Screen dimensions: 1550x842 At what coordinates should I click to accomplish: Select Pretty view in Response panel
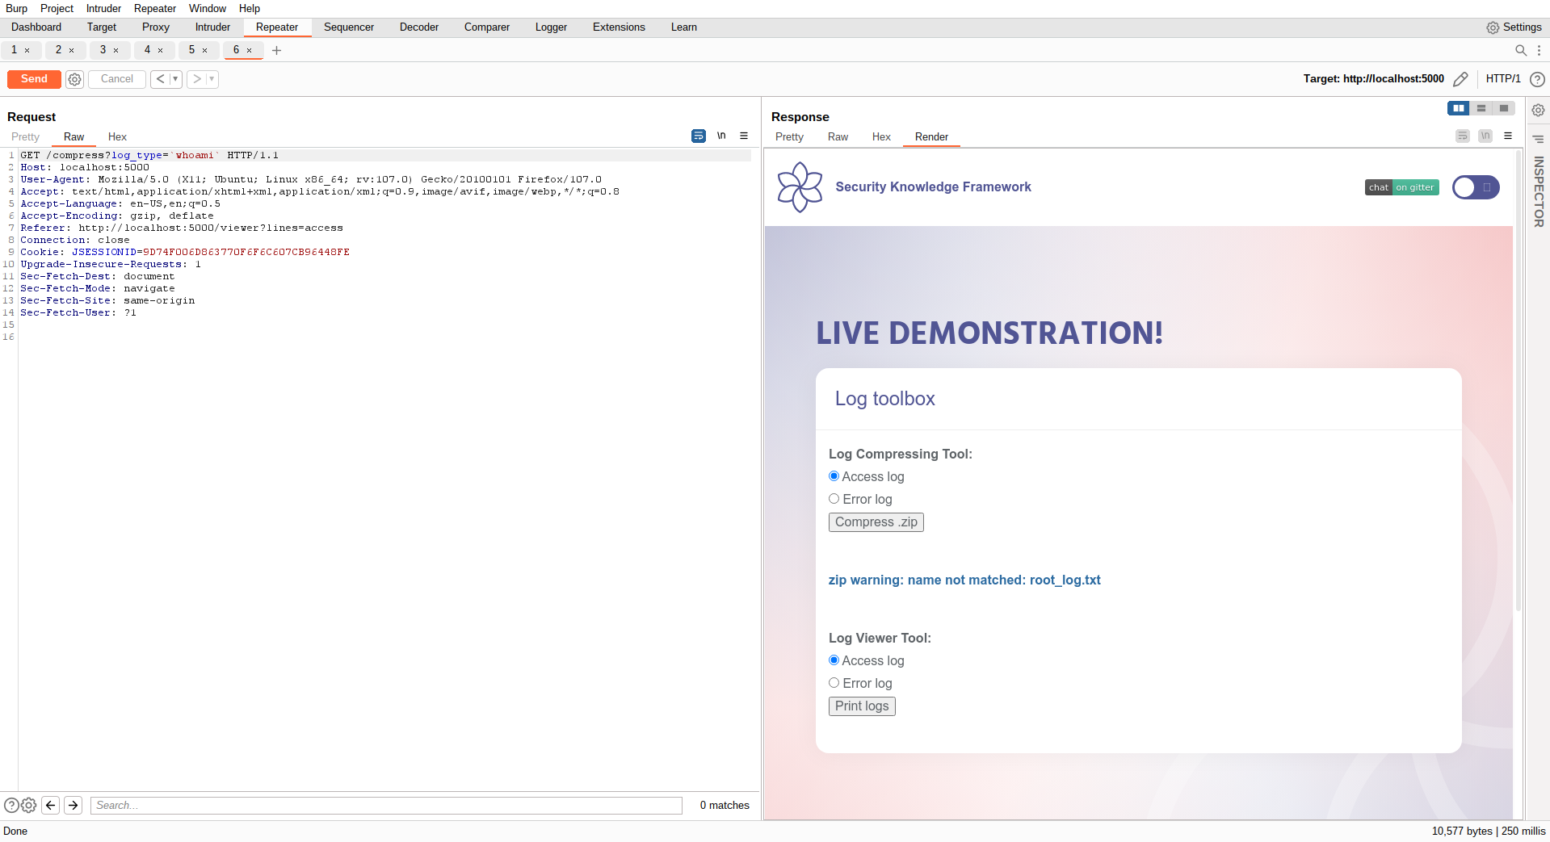[x=789, y=137]
